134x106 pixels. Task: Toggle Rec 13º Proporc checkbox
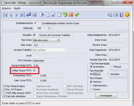[x=4, y=89]
